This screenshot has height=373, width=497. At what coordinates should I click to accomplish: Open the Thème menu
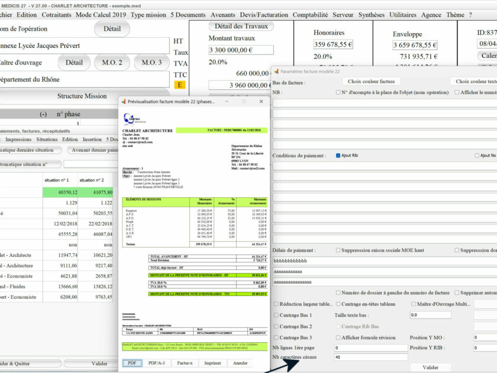(x=455, y=15)
